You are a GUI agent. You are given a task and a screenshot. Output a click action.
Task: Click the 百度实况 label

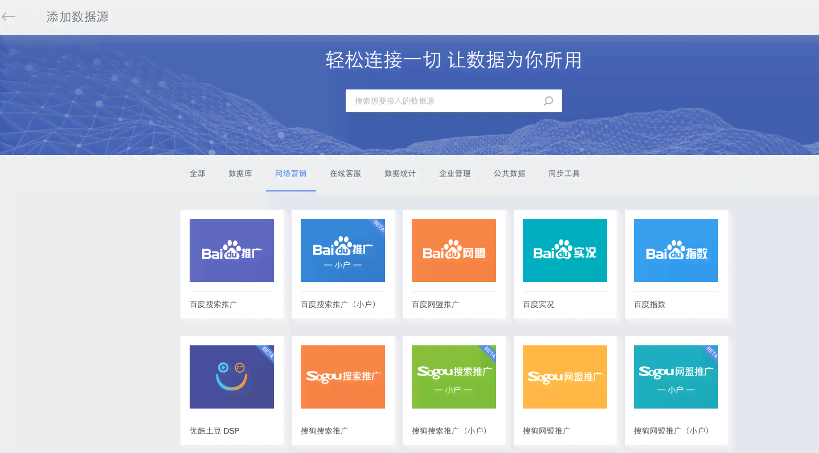coord(539,304)
